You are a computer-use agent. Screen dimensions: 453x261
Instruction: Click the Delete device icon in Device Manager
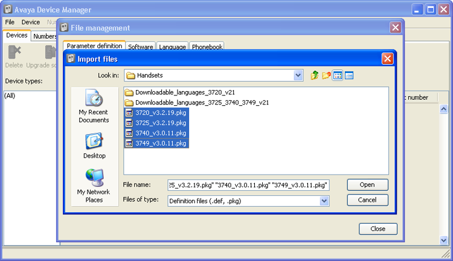(14, 53)
